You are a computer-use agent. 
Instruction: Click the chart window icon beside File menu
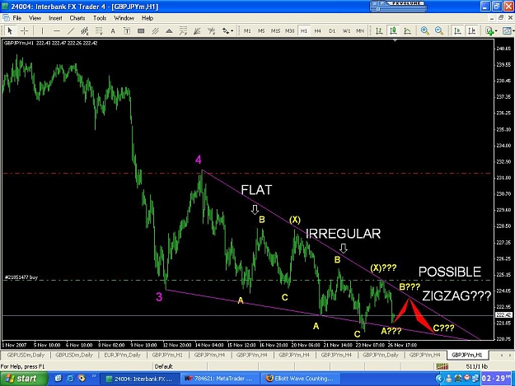click(6, 18)
